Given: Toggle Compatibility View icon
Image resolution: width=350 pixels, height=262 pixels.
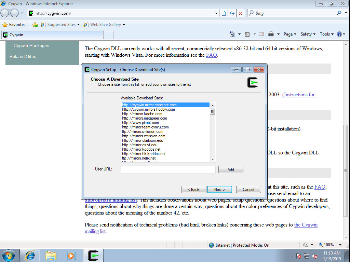Looking at the screenshot, I should (224, 13).
